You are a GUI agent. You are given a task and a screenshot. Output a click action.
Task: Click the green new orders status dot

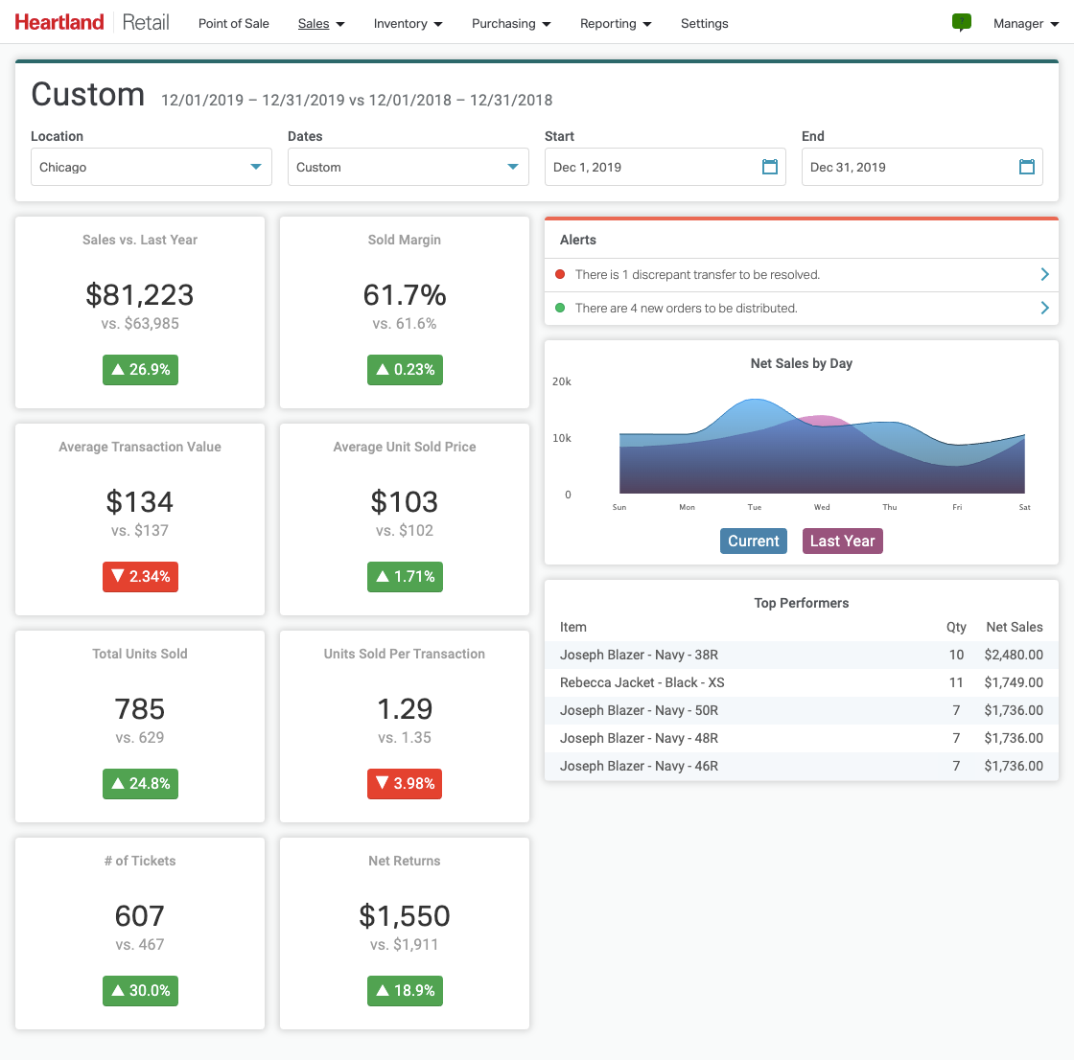pyautogui.click(x=560, y=309)
